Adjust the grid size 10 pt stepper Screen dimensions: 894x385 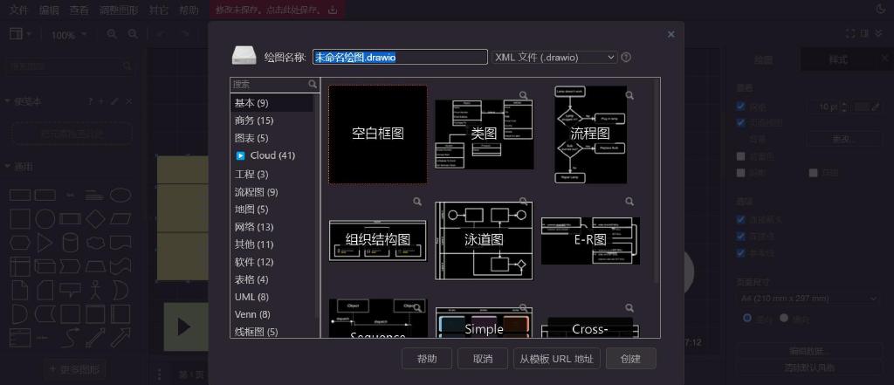tap(844, 107)
